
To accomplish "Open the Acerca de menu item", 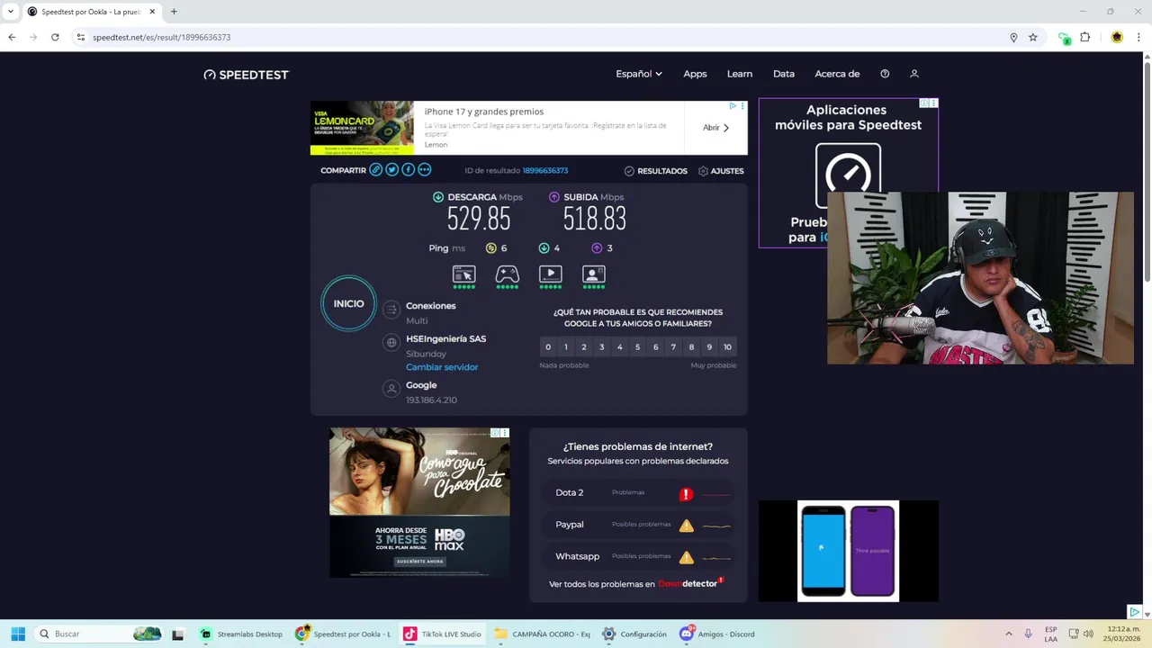I will (837, 74).
